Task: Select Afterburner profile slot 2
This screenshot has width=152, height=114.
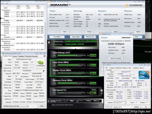Action: click(x=60, y=101)
